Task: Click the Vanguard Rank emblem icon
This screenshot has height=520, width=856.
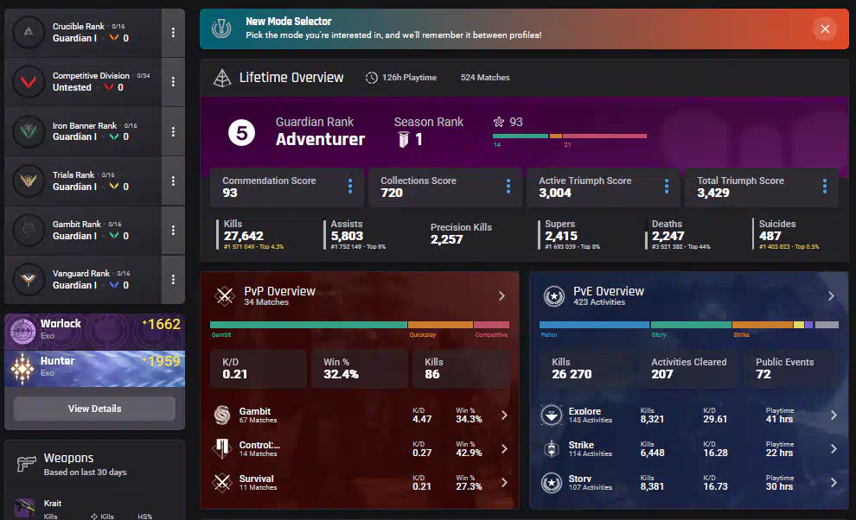Action: point(29,279)
